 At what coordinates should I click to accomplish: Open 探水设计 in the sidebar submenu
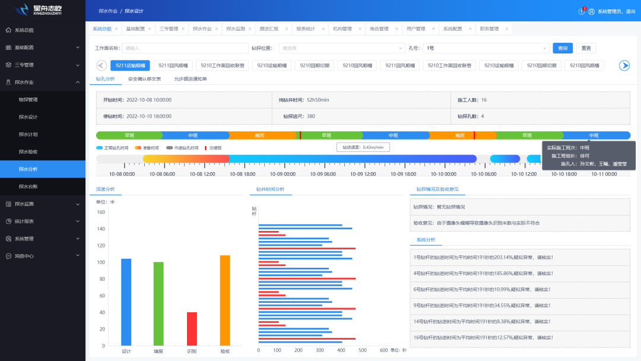click(x=28, y=117)
